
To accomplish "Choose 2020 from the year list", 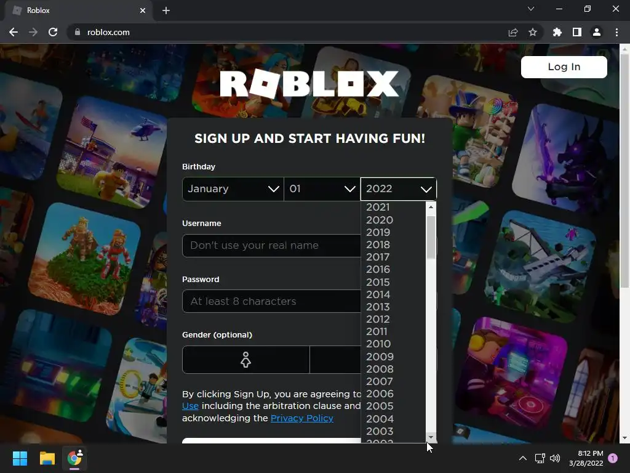I will point(393,220).
